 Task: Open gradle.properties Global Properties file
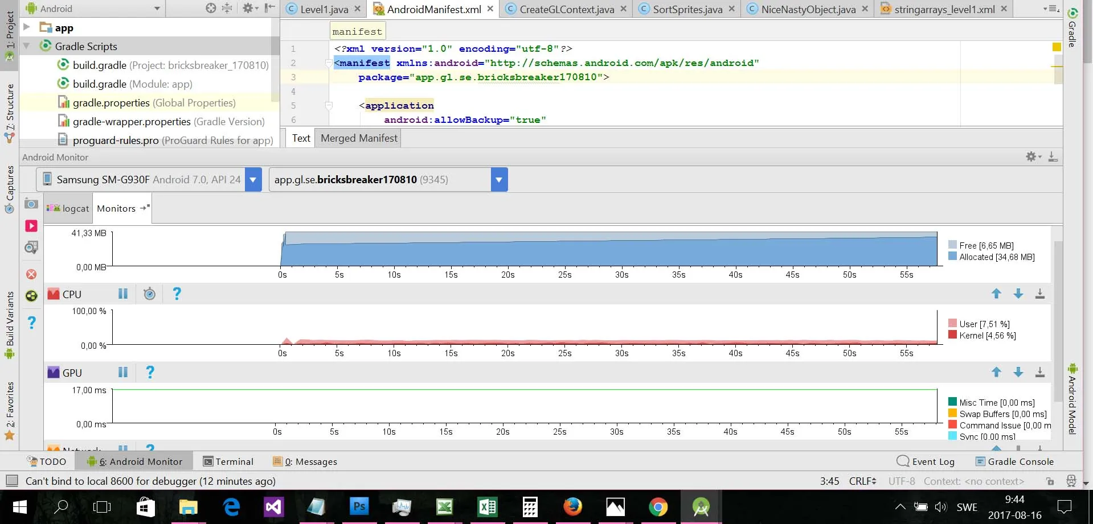coord(146,103)
